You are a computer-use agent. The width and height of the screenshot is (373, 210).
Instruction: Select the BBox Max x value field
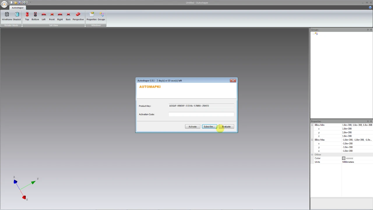point(357,144)
